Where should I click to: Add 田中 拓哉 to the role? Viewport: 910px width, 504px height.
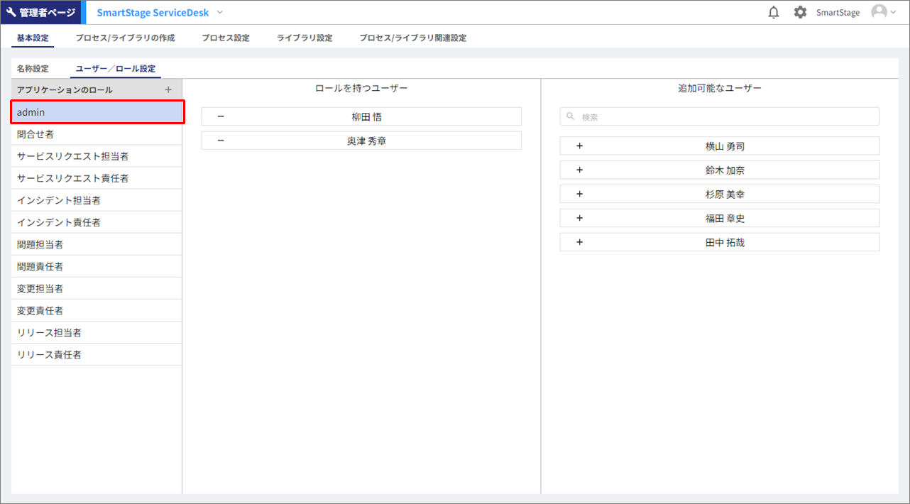coord(579,243)
